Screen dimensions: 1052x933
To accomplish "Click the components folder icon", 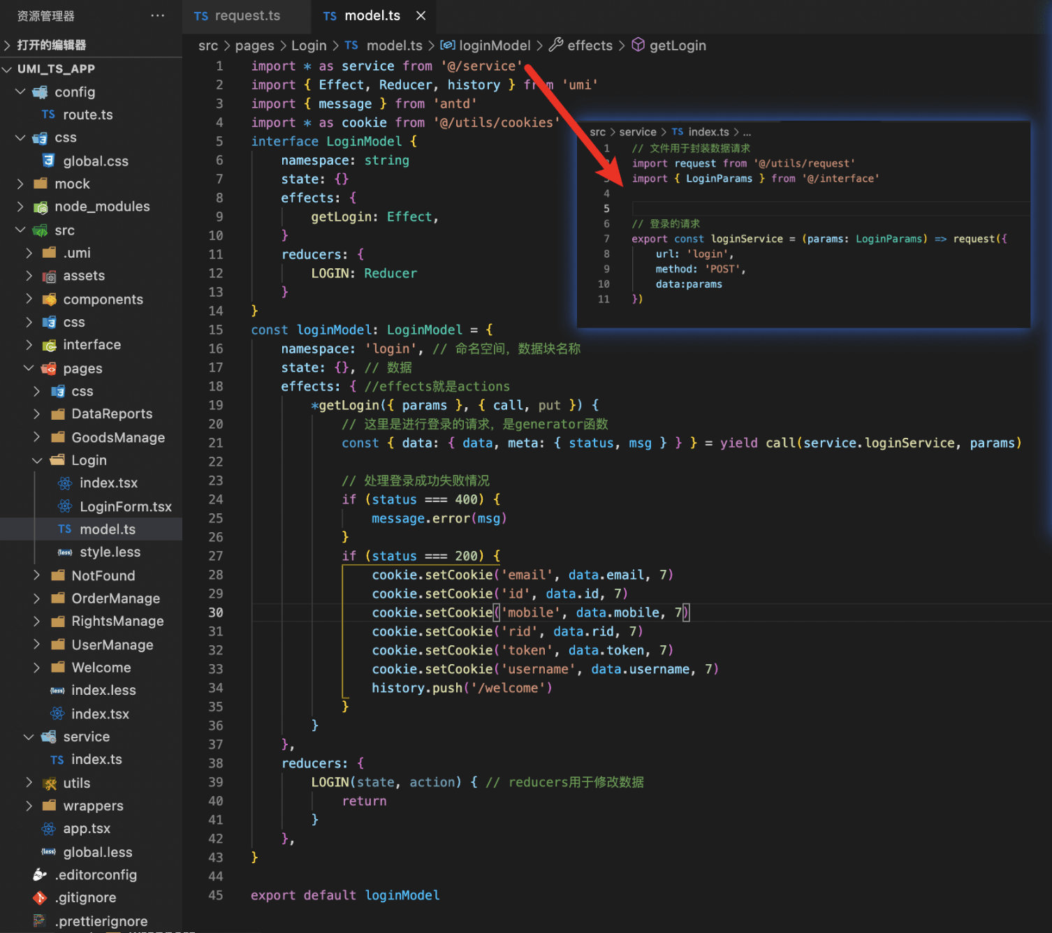I will [49, 300].
